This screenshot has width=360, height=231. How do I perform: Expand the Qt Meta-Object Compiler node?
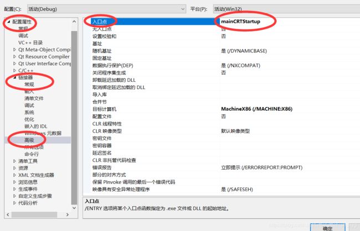[x=15, y=50]
